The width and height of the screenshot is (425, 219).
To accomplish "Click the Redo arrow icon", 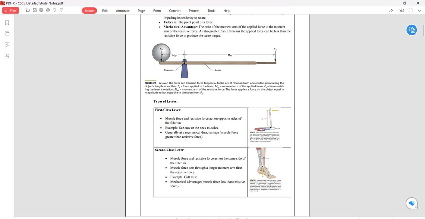I will pyautogui.click(x=61, y=10).
